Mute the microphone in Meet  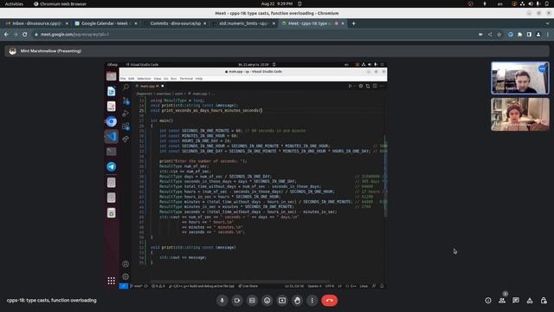pos(222,301)
